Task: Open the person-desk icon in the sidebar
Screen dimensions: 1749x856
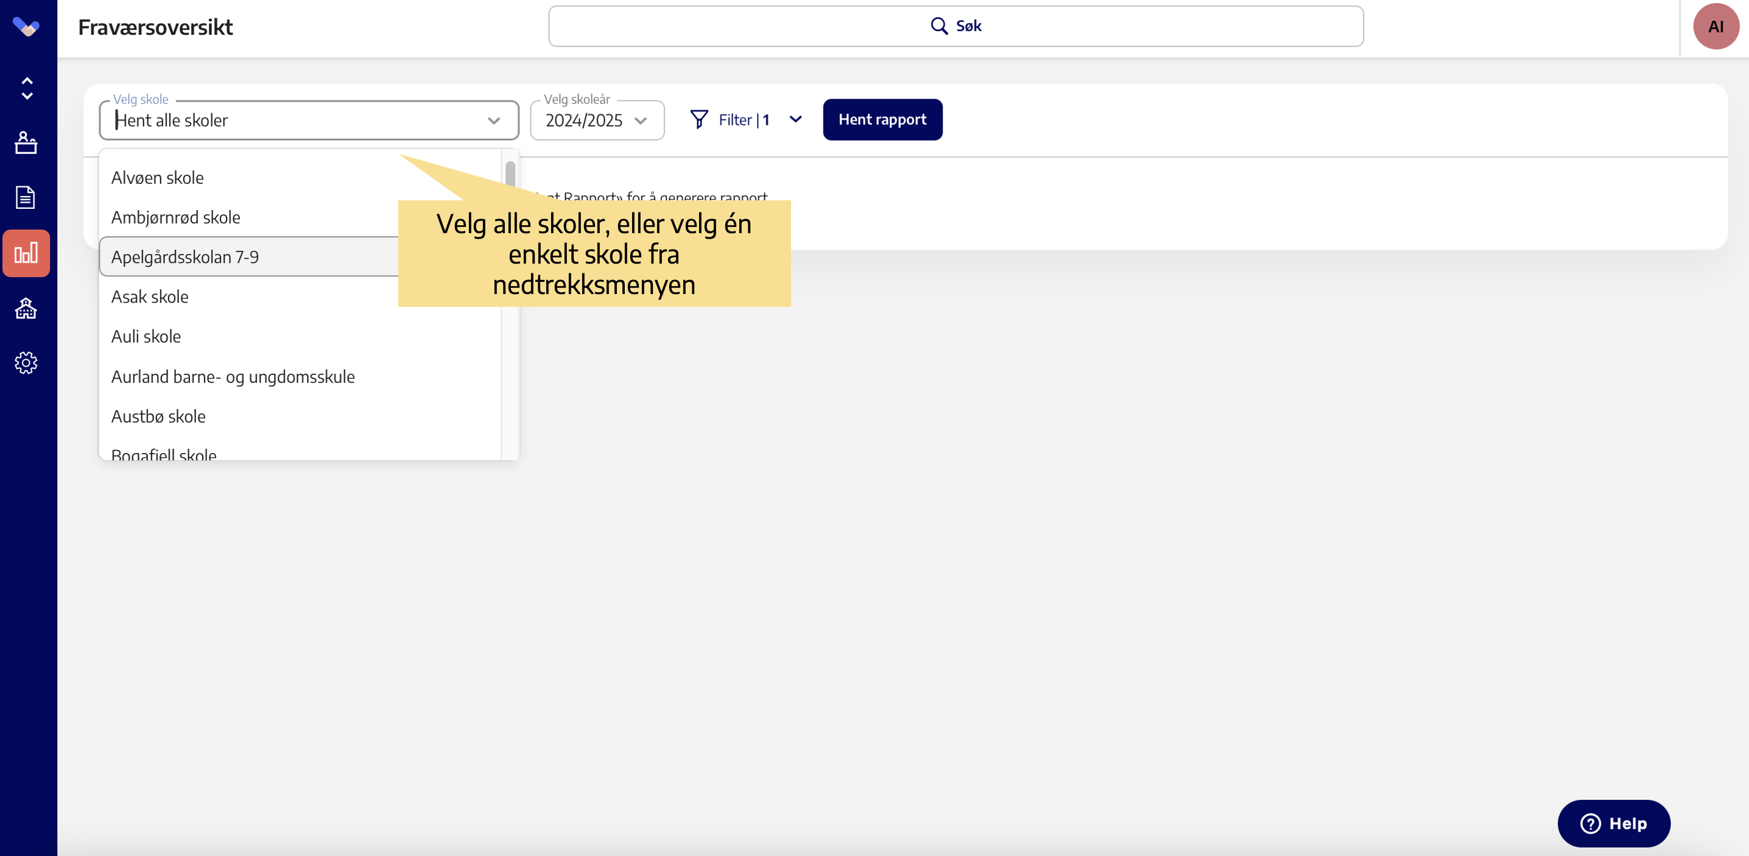Action: [26, 142]
